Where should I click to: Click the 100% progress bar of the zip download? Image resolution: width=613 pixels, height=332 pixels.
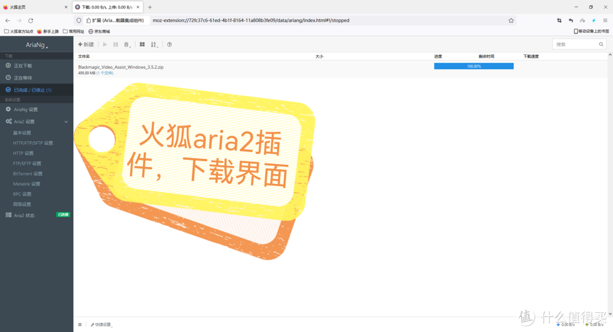coord(473,65)
